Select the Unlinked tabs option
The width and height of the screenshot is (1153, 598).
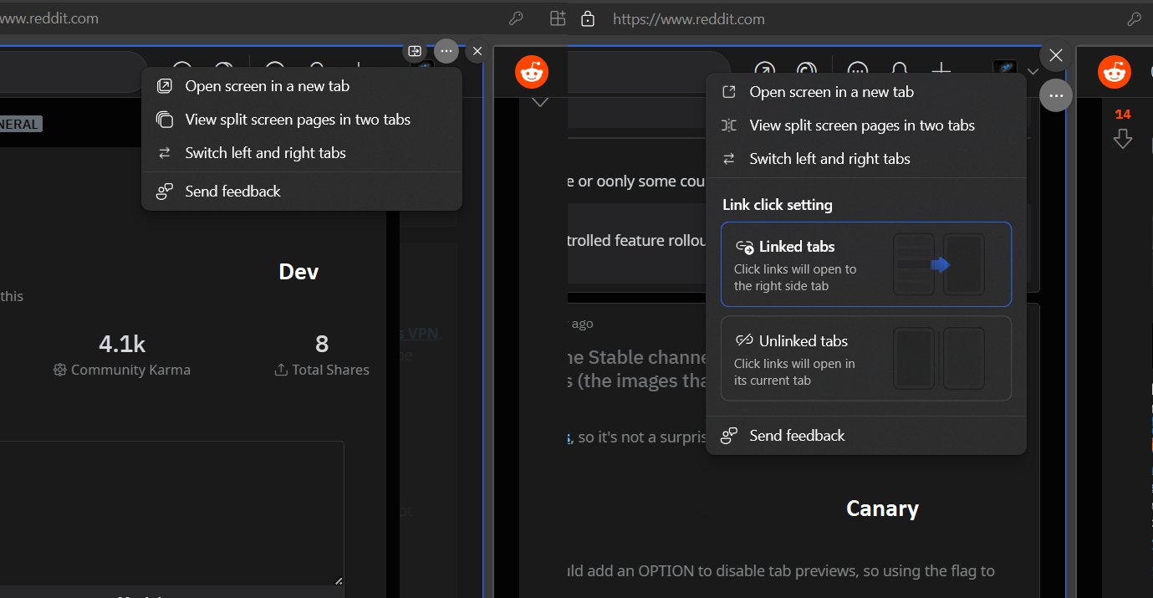866,358
